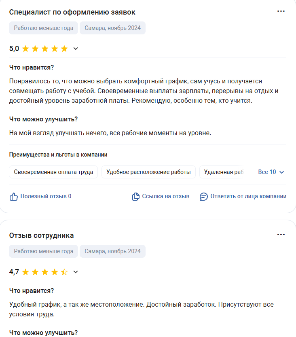Select the 'Своевременная оплата труда' tag
296x337 pixels.
53,172
